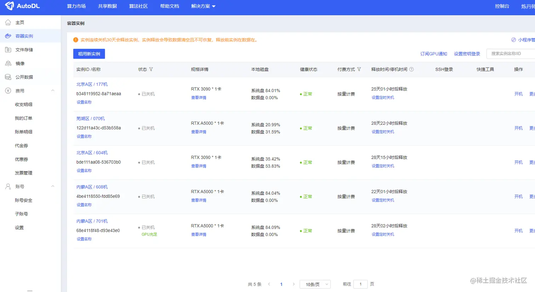This screenshot has width=535, height=292.
Task: Click 设置名称 for instance 122d11a43c-d53b558a
Action: [84, 136]
